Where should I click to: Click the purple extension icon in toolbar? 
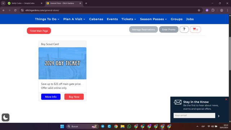[207, 10]
